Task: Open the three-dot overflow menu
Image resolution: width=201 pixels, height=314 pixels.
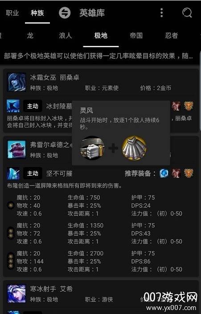Action: pyautogui.click(x=162, y=13)
